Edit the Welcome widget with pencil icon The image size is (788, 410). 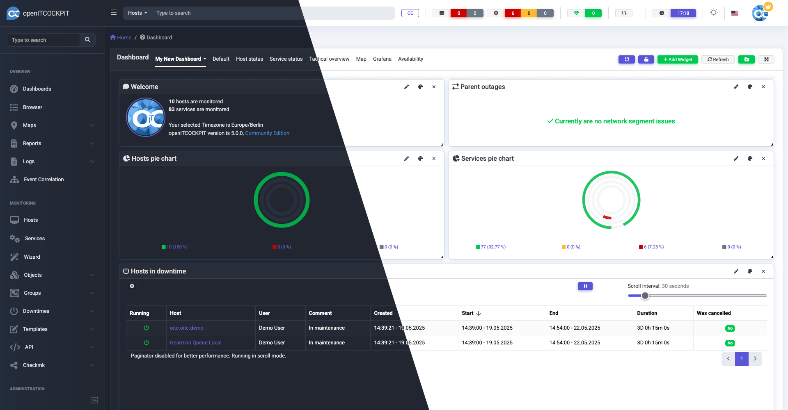(x=406, y=87)
